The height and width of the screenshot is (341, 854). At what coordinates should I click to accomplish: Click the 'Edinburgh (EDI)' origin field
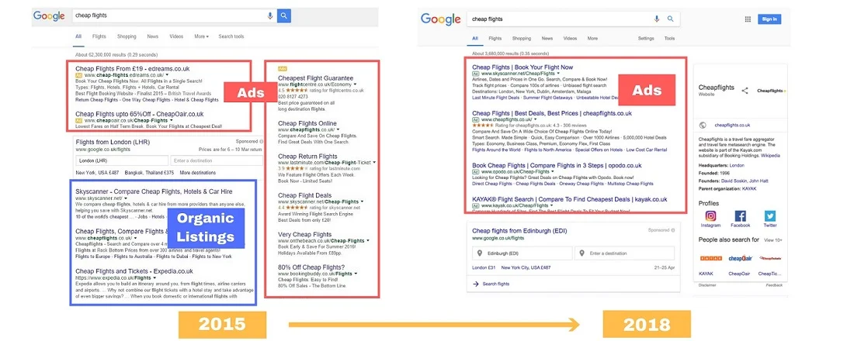522,253
